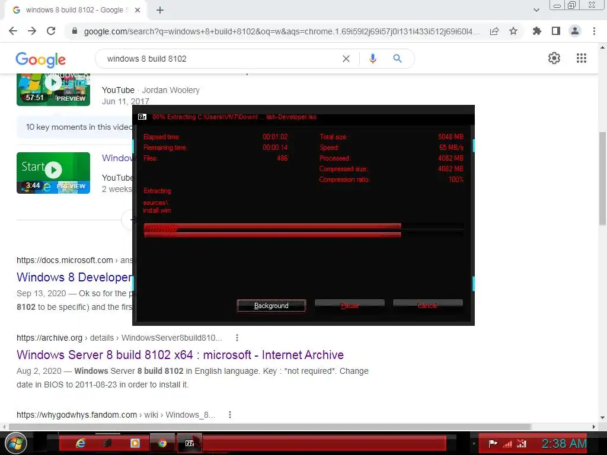
Task: Open Windows Media Player from the taskbar
Action: (135, 443)
